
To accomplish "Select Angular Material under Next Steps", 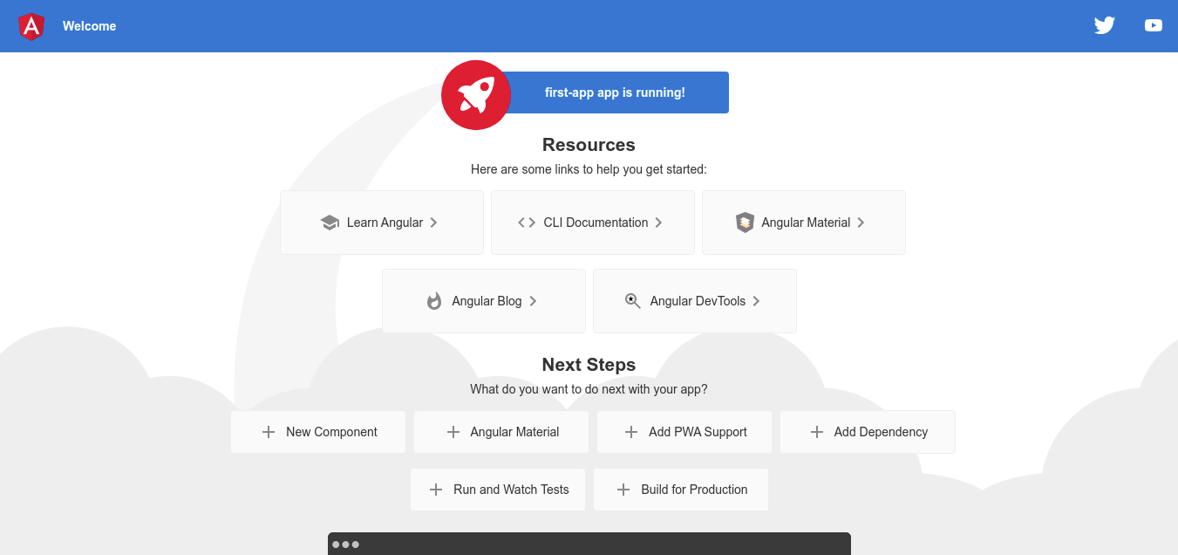I will pos(501,432).
